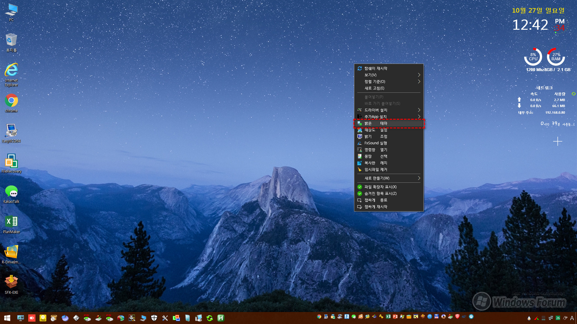Choose 잽싸게 종료 in the context menu
The height and width of the screenshot is (324, 577).
[x=389, y=200]
